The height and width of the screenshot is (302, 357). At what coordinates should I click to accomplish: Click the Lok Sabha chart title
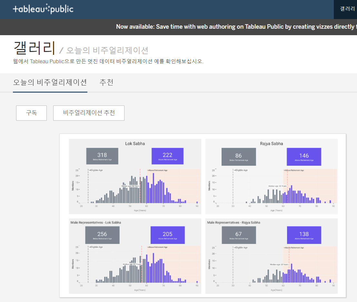135,144
